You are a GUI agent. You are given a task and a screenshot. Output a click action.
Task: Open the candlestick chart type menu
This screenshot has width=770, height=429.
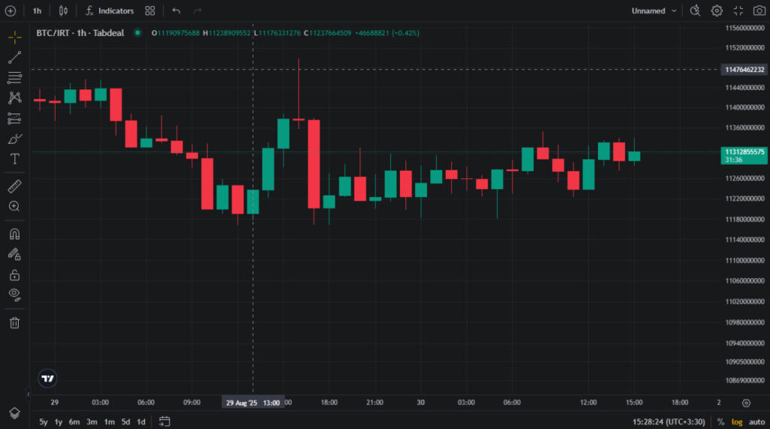(x=63, y=11)
